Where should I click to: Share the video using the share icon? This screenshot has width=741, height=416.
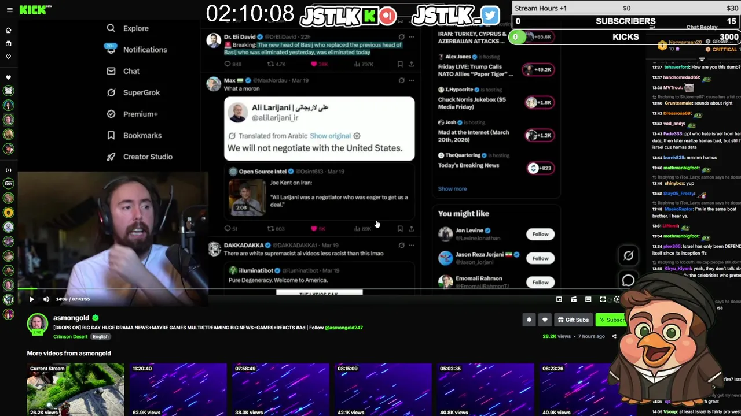click(614, 336)
